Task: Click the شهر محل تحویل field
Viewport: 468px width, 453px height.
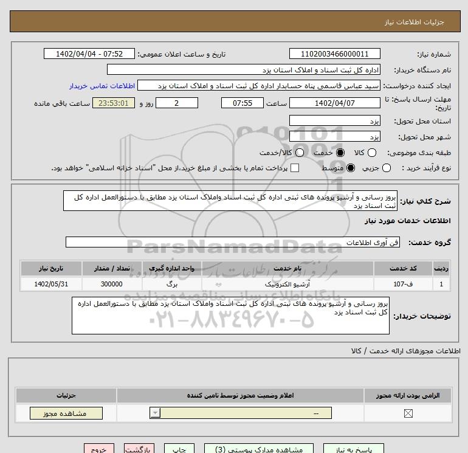Action: (x=334, y=136)
